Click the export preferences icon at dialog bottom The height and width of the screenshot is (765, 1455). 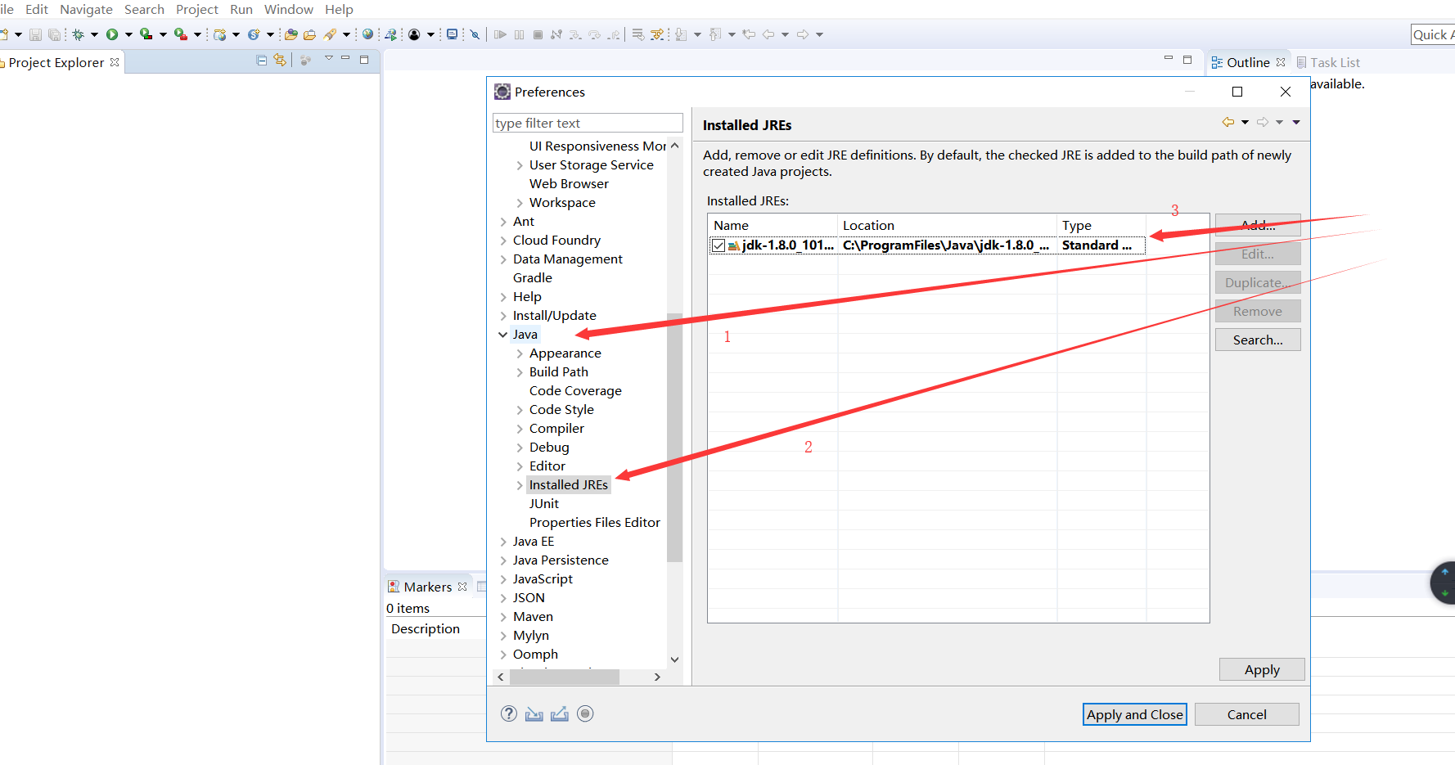pos(560,714)
